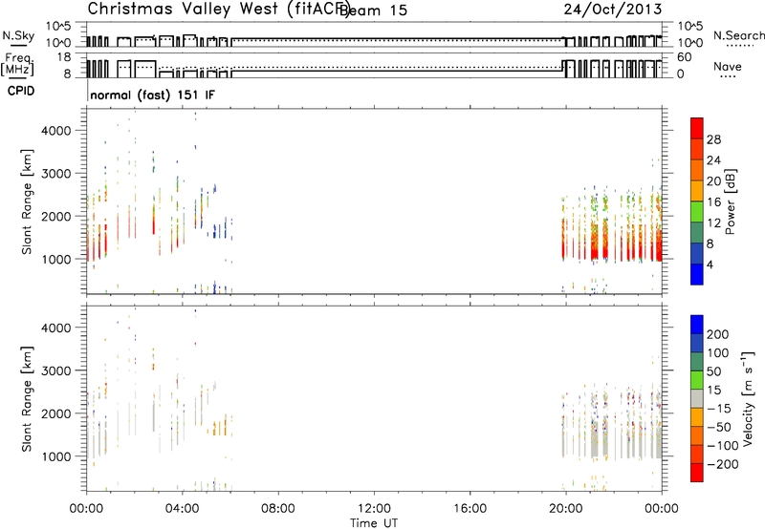
Task: Click the '4' tick on power color bar
Action: click(710, 264)
